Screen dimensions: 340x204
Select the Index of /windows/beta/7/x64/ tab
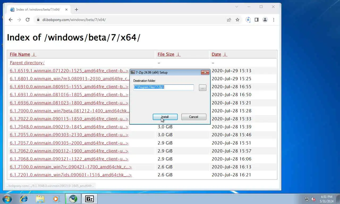click(39, 10)
